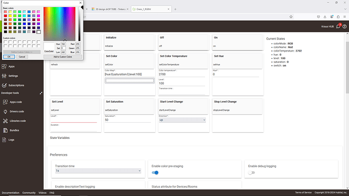Click the hub notifications icon with red badge

coord(338,26)
